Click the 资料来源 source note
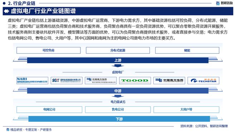 (204, 126)
